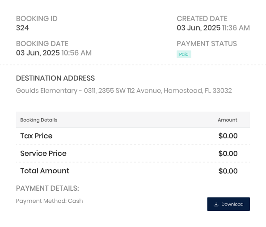Select the Tax Price row label

point(36,136)
